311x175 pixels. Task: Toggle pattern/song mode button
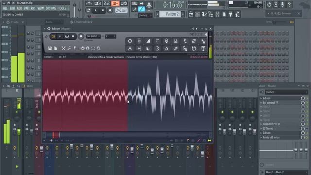[88, 10]
